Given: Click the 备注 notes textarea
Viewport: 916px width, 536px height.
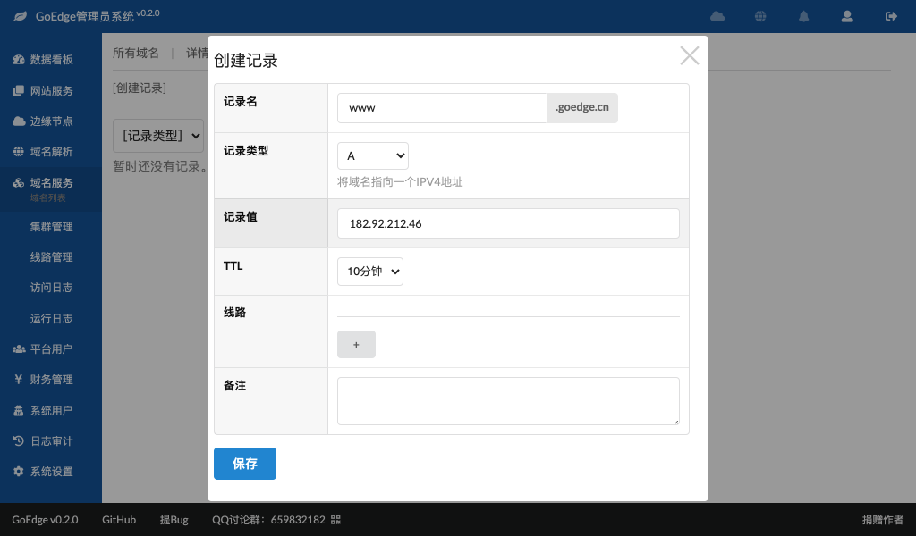Looking at the screenshot, I should [x=507, y=400].
